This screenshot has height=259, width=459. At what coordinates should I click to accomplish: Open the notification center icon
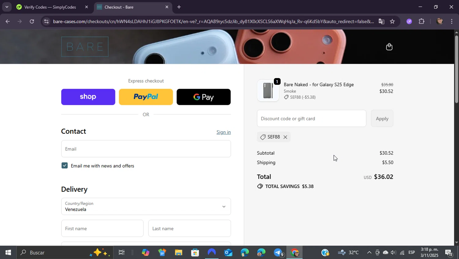(x=449, y=253)
